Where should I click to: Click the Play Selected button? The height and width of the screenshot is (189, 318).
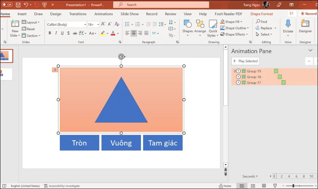point(245,61)
